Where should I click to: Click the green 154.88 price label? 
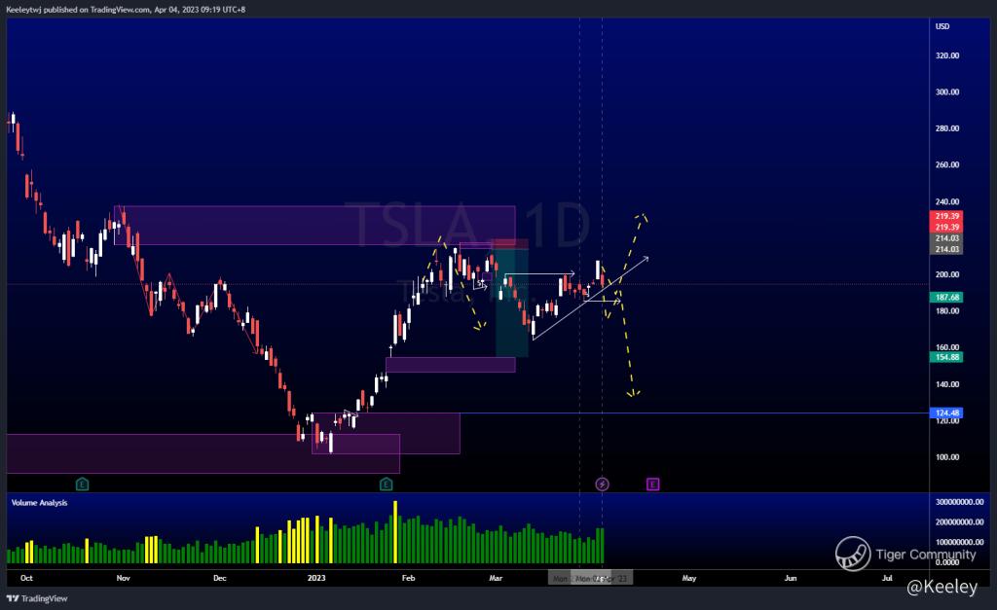coord(946,357)
